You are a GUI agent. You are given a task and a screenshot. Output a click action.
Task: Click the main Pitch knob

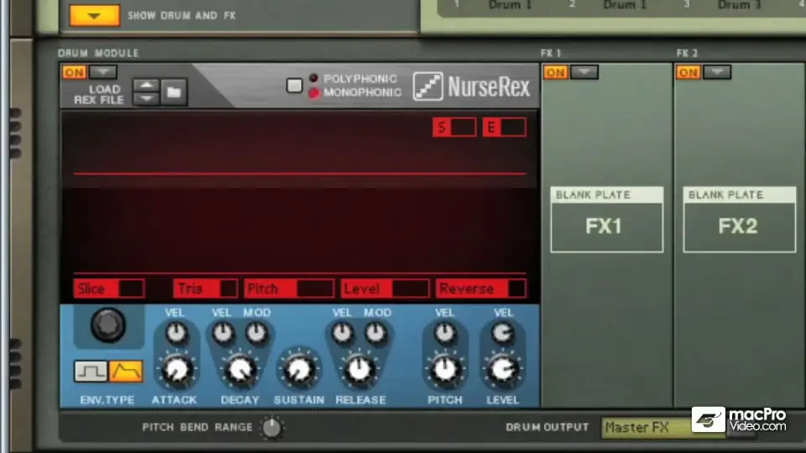click(445, 369)
